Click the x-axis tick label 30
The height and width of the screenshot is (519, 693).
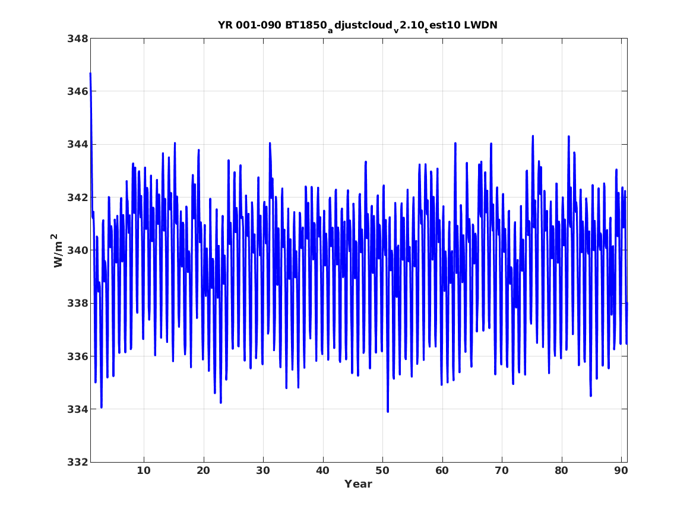263,471
